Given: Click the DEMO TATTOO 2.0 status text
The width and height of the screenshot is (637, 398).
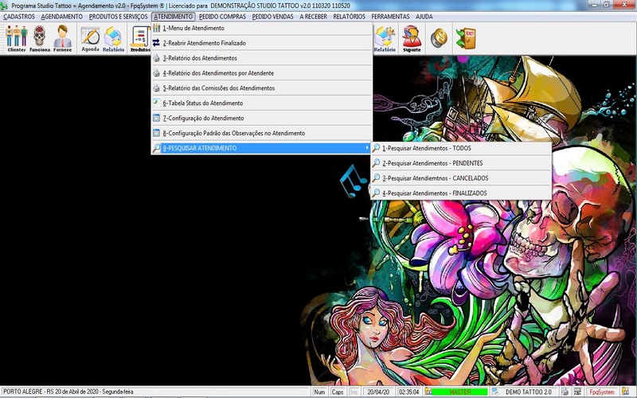Looking at the screenshot, I should coord(528,392).
